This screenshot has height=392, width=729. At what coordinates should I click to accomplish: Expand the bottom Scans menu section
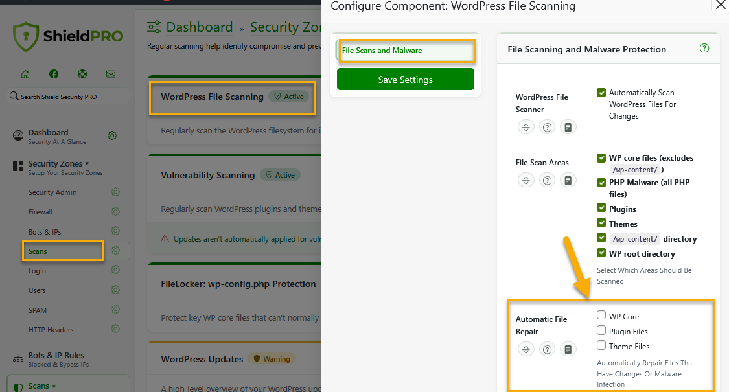point(42,386)
